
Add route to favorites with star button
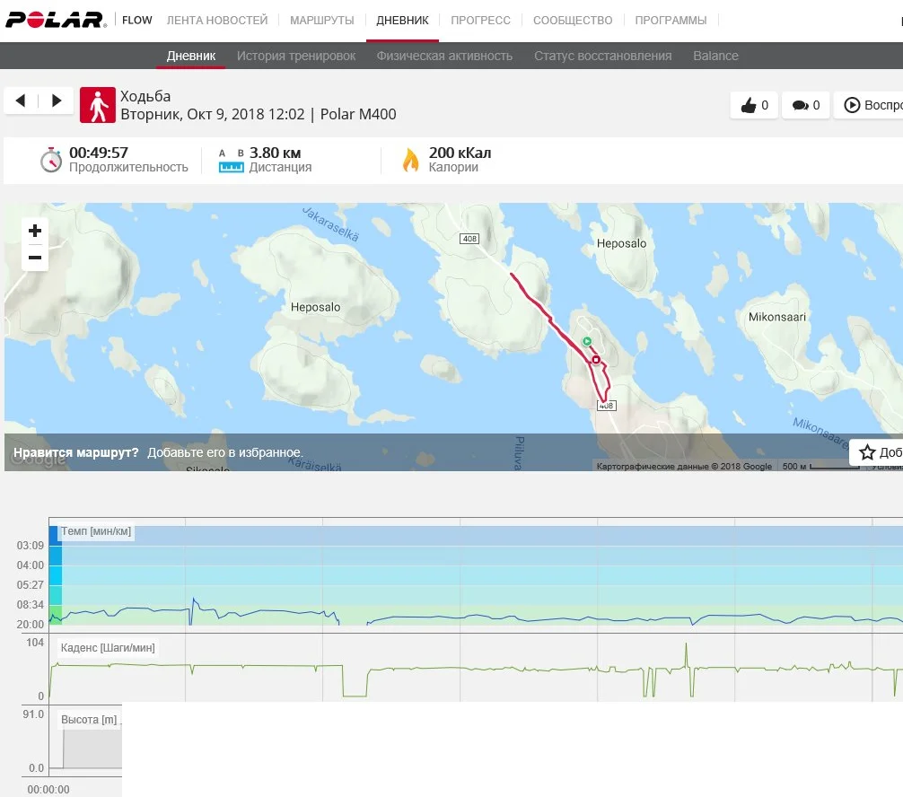click(876, 452)
